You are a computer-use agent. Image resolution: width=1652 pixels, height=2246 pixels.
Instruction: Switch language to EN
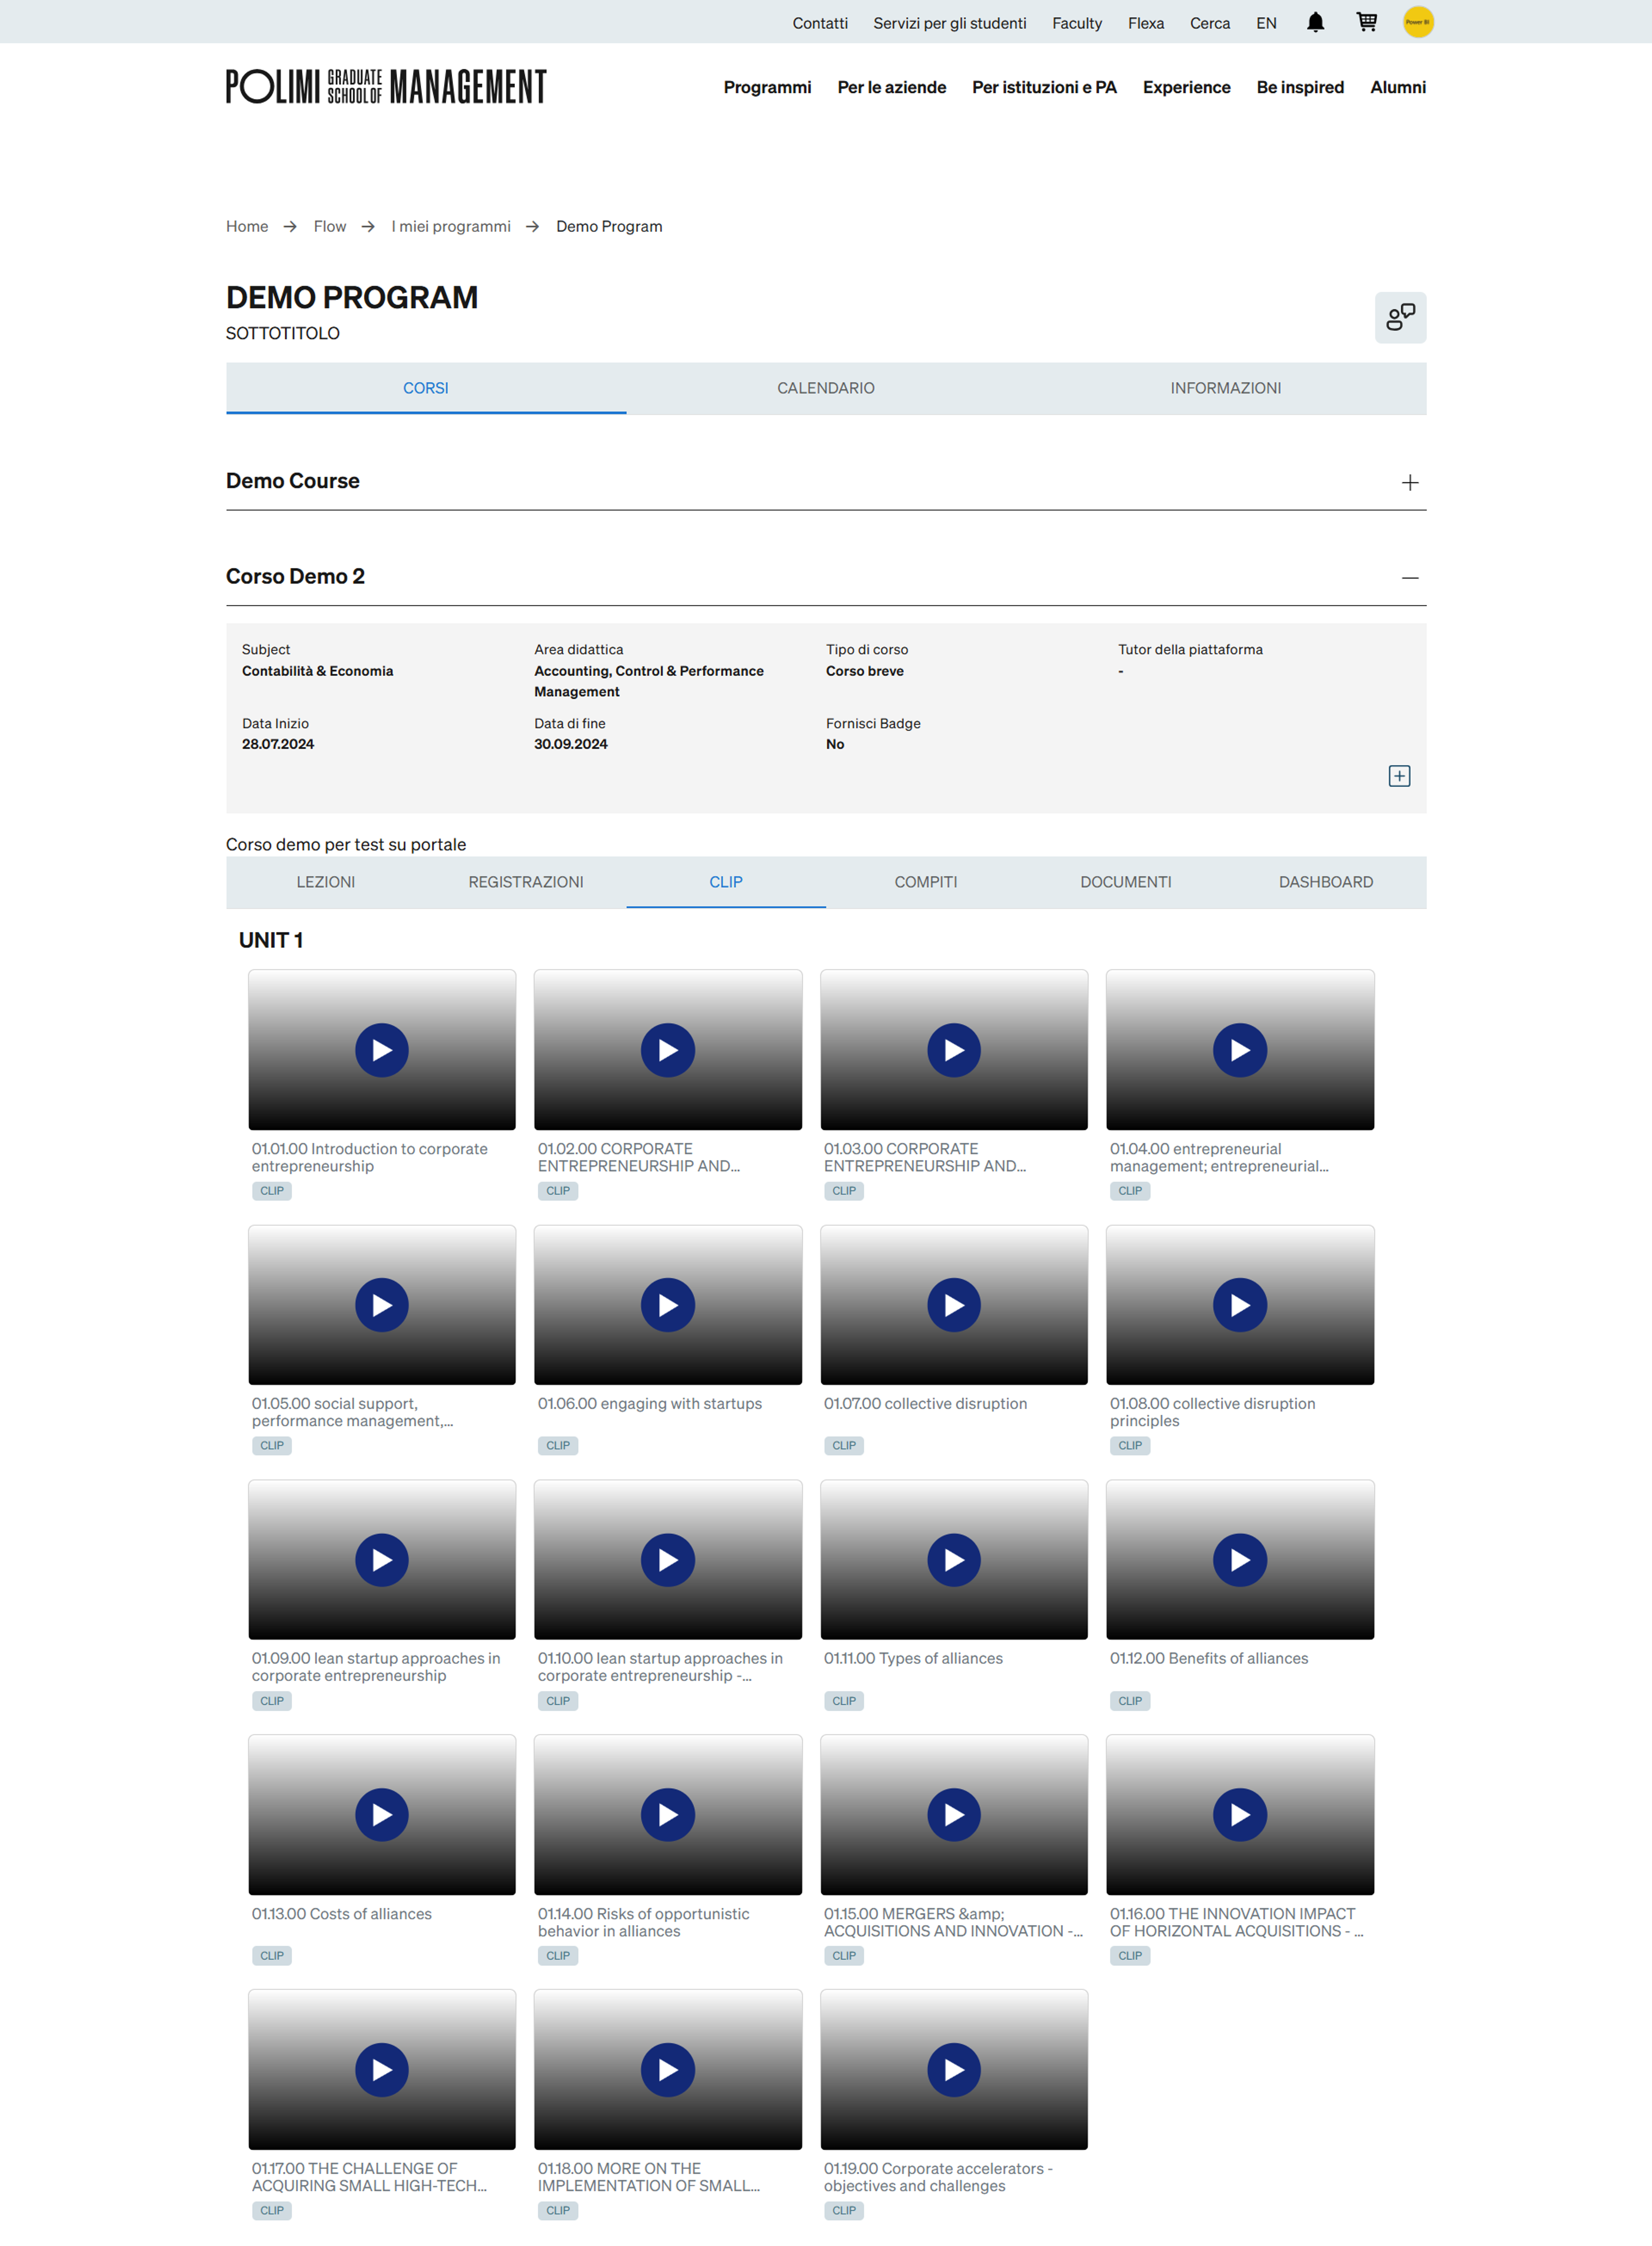tap(1266, 23)
